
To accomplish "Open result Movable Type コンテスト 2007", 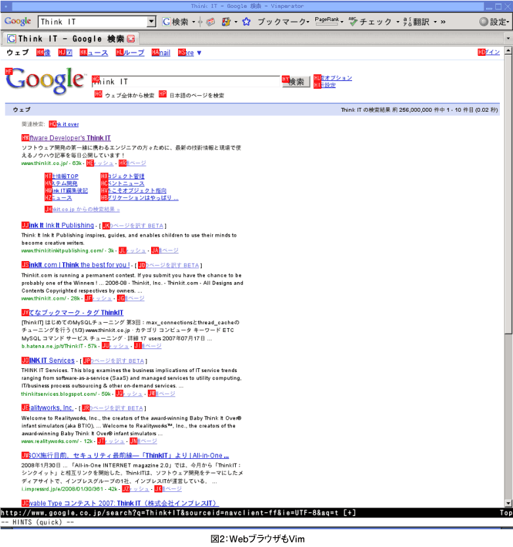I will click(120, 504).
